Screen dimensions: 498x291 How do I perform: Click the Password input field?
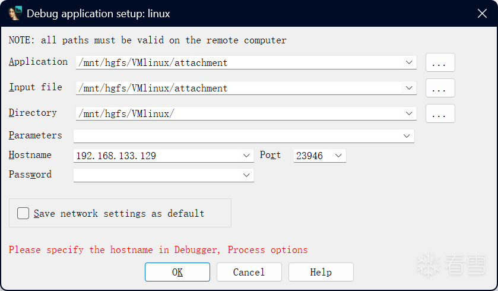(x=157, y=175)
